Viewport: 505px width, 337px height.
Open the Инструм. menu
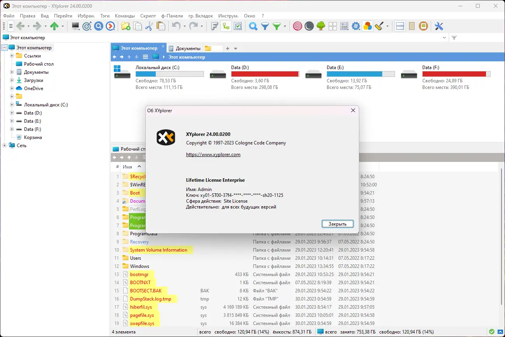tap(228, 16)
